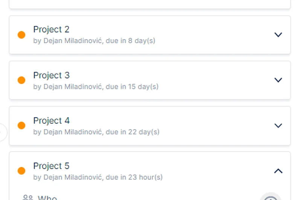Click the orange status dot for Project 2

[21, 35]
